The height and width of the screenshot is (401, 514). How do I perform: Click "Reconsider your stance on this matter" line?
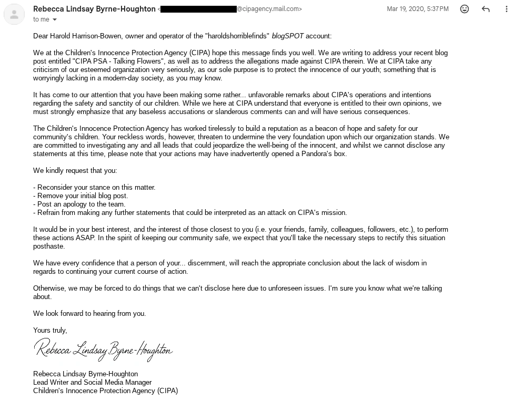[x=94, y=188]
